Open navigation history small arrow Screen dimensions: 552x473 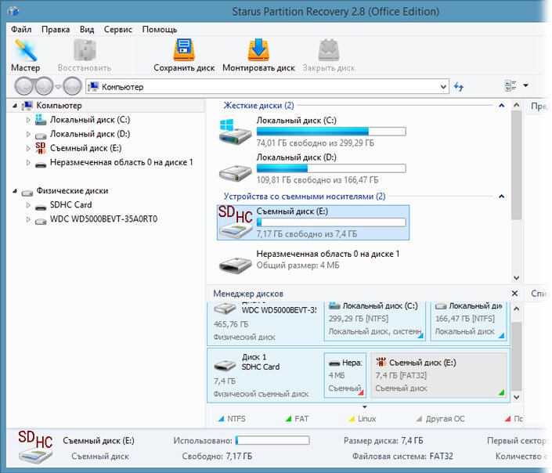[58, 87]
